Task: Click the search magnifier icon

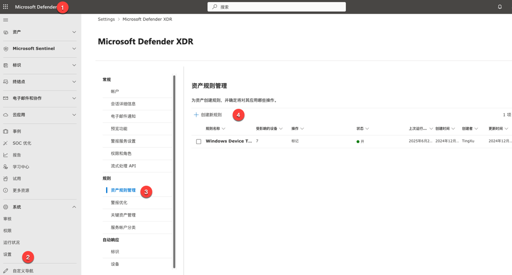Action: [214, 7]
